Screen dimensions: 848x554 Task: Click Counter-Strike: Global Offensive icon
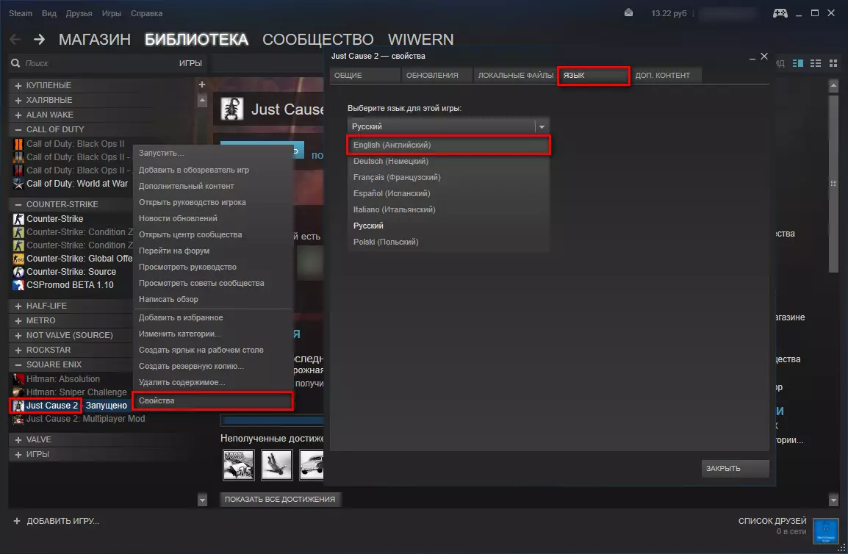point(18,259)
